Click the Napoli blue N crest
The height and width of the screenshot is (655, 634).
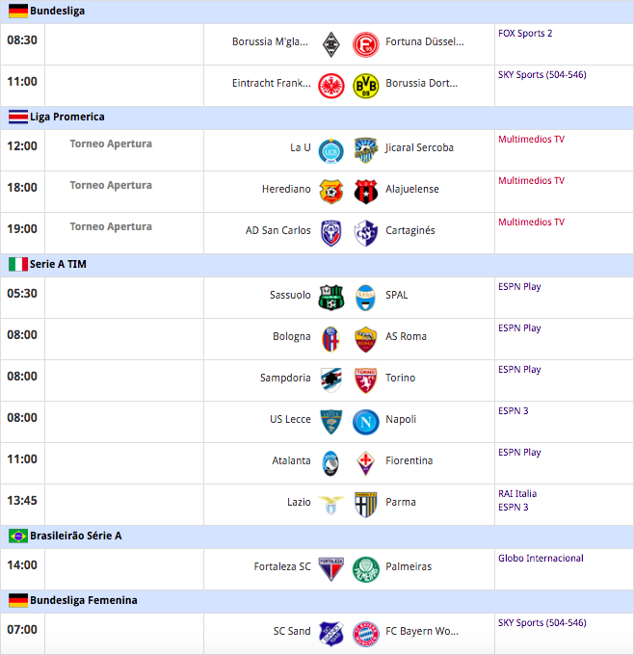click(x=366, y=422)
